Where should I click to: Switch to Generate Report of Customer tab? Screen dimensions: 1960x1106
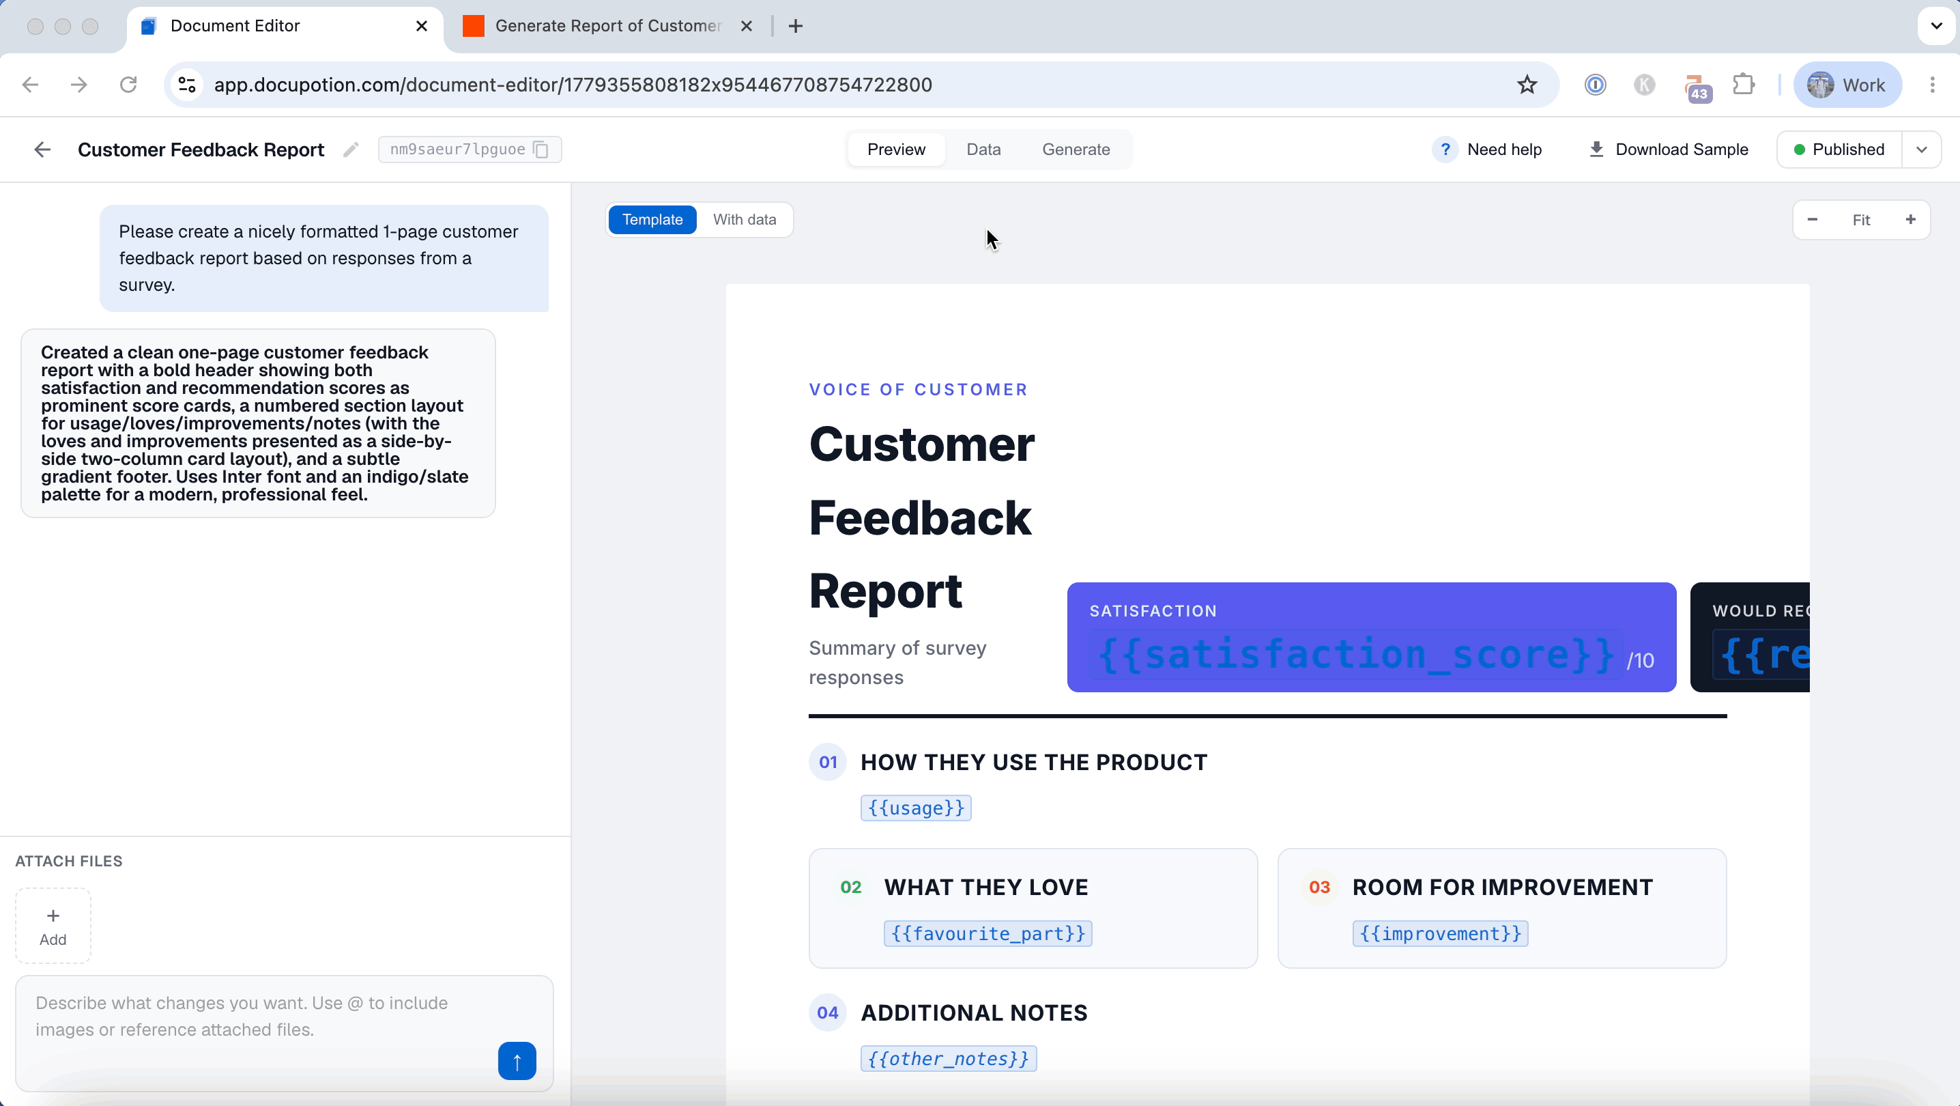[607, 26]
